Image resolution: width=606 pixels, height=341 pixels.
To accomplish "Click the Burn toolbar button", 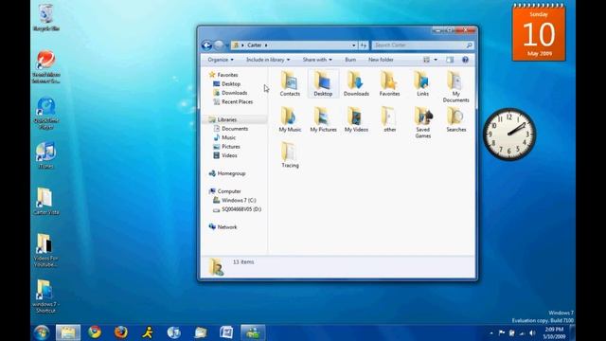I will (x=350, y=60).
